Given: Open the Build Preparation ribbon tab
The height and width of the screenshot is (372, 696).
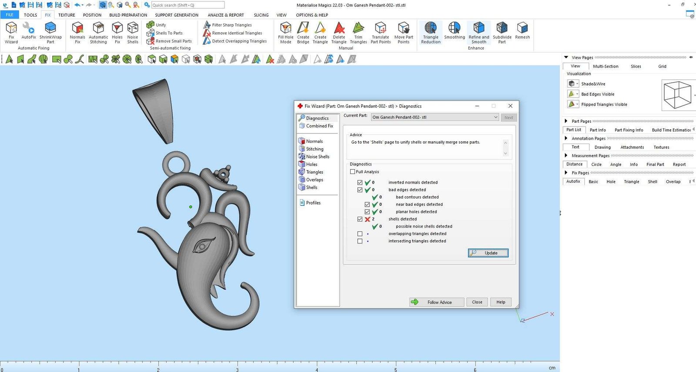Looking at the screenshot, I should (x=128, y=15).
